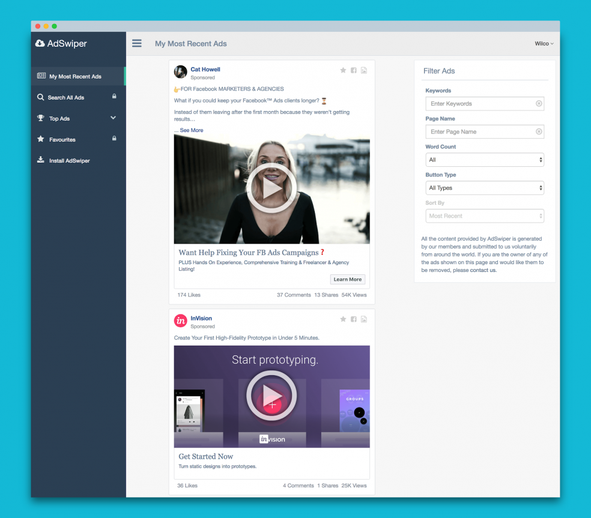Open the Word Count dropdown

coord(484,160)
